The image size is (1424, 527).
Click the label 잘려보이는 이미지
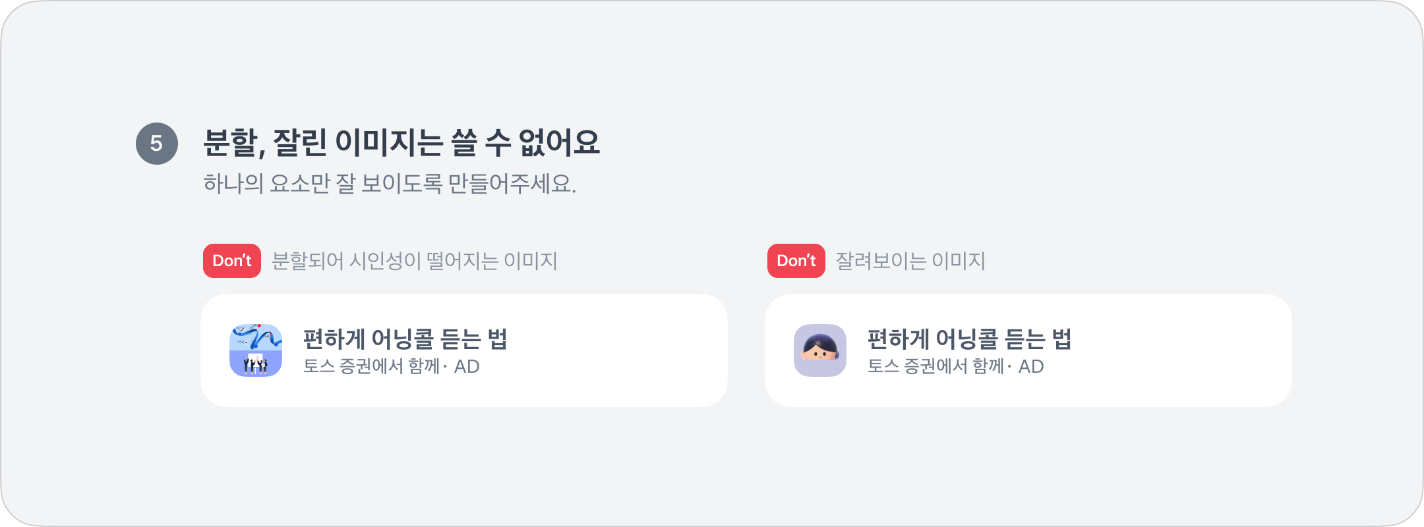click(x=910, y=262)
